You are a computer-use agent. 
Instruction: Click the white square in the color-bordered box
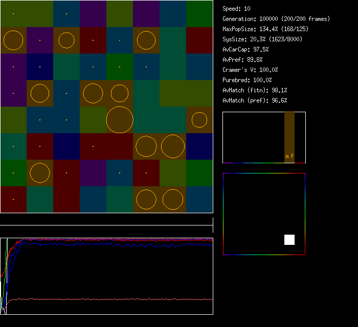(289, 240)
